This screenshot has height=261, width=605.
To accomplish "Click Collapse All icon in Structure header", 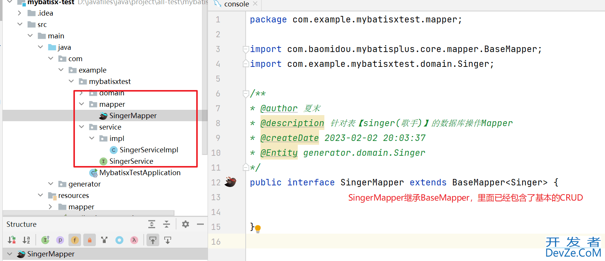I will [x=167, y=224].
